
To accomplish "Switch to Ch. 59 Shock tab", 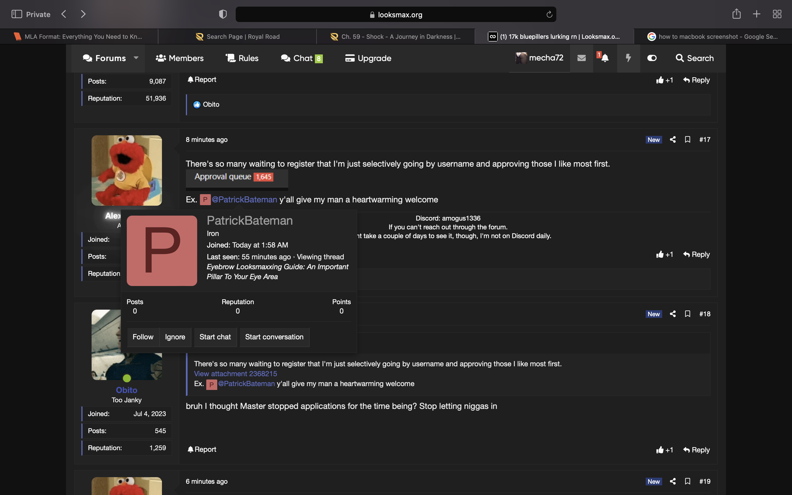I will (x=396, y=37).
